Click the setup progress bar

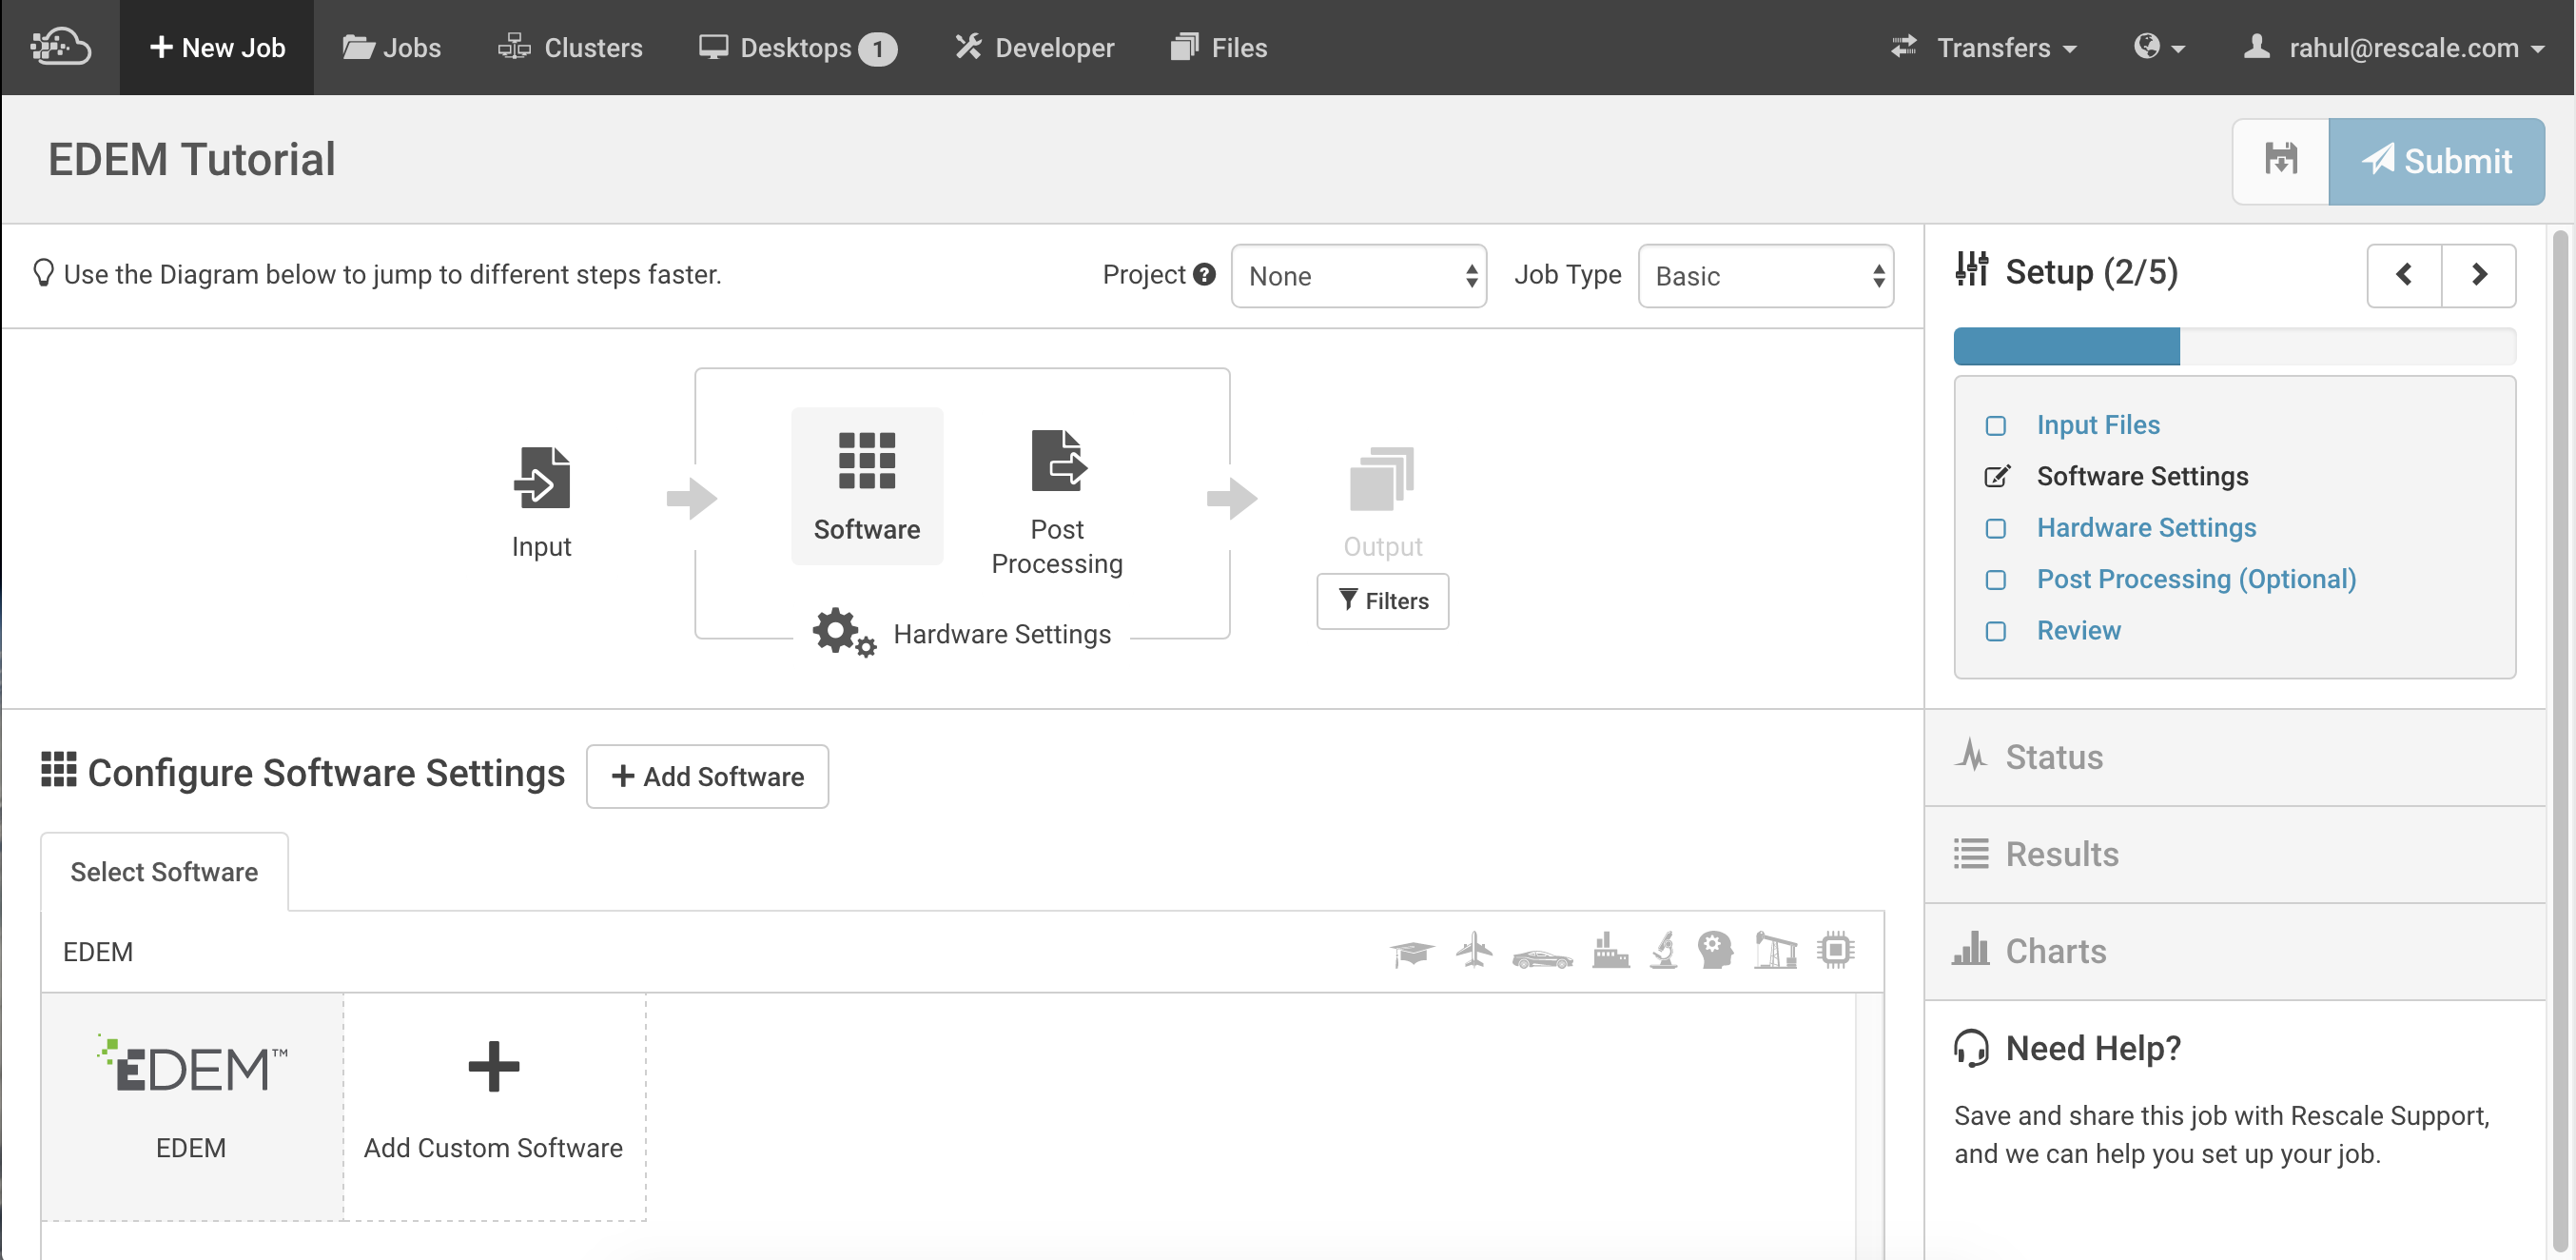pos(2234,346)
